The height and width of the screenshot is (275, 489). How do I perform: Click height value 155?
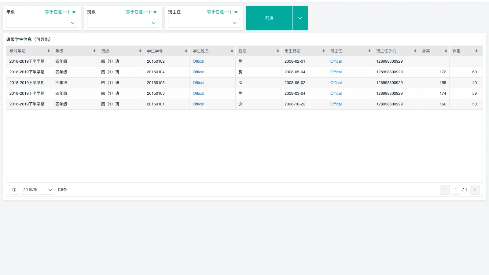(x=443, y=83)
